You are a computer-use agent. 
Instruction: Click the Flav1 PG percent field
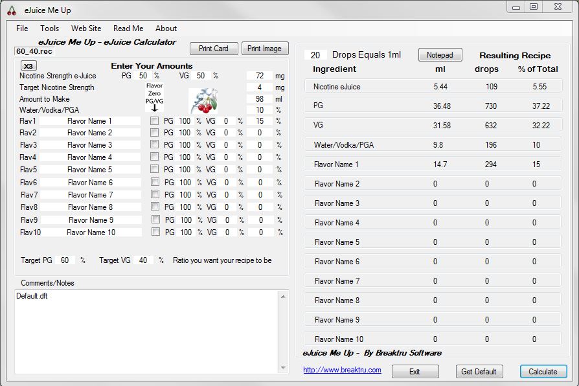(x=185, y=121)
